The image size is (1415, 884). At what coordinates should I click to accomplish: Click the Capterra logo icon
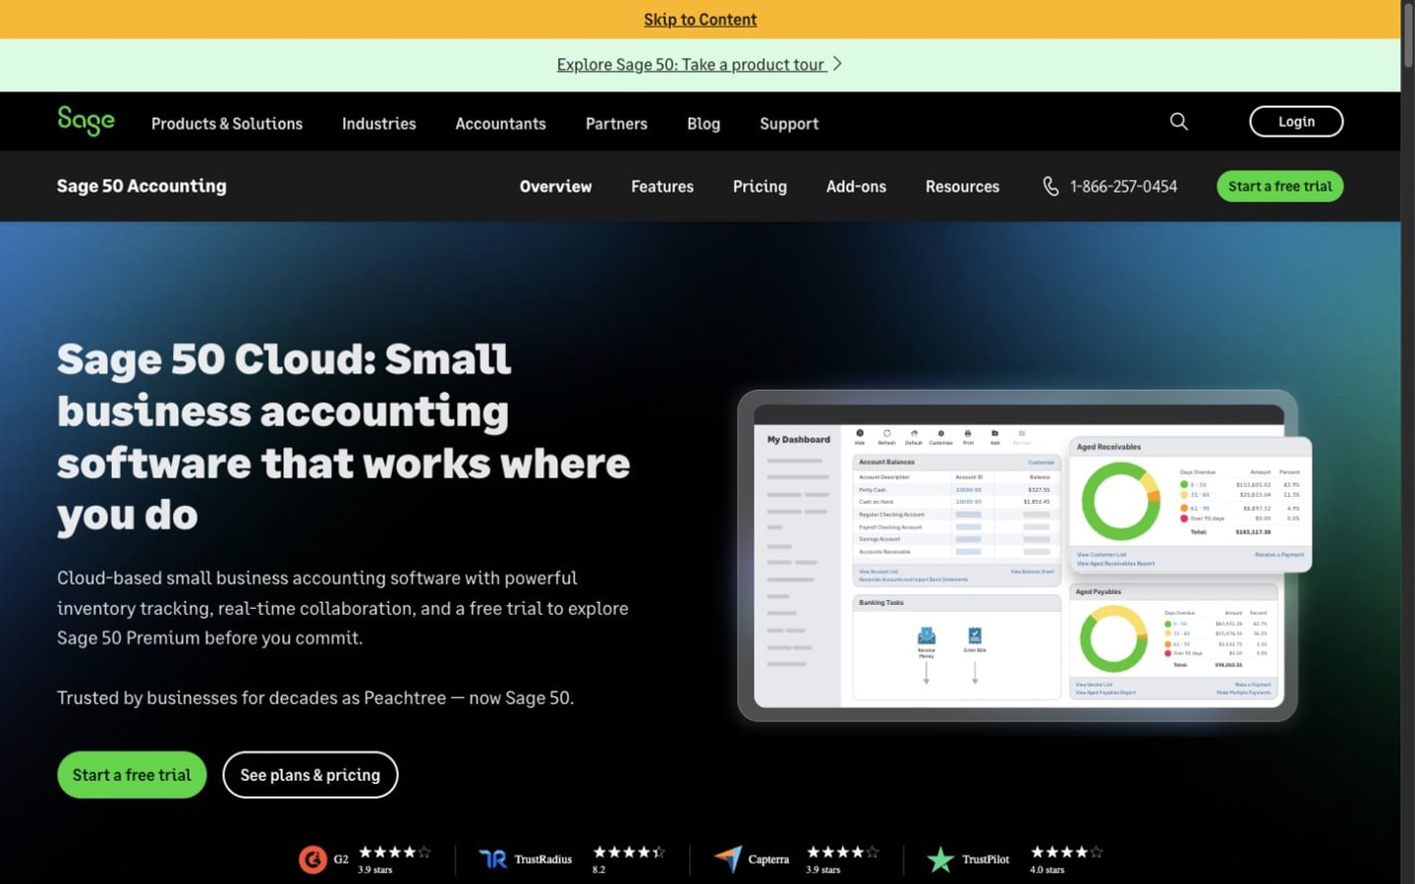(x=728, y=858)
